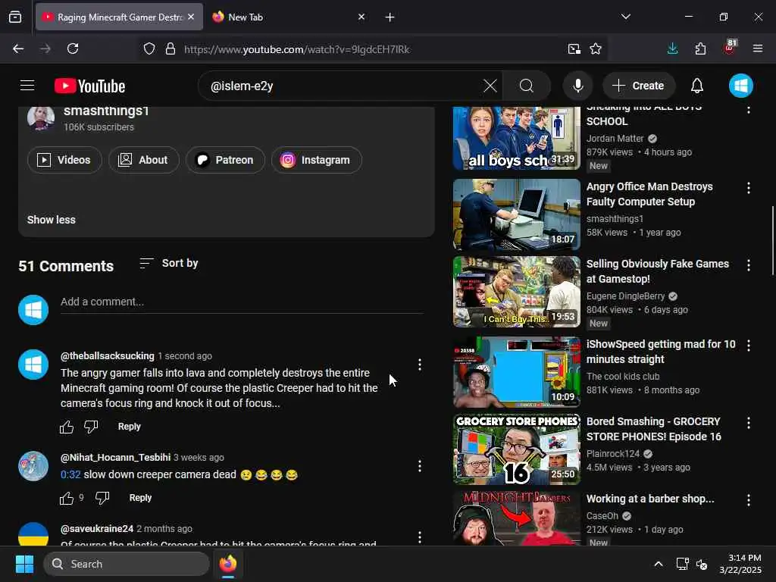Open the smashthings1 channel name
The image size is (776, 582).
click(x=106, y=111)
